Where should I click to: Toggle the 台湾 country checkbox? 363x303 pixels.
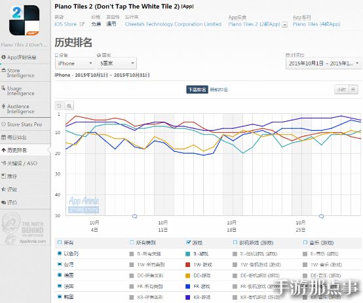pos(60,264)
